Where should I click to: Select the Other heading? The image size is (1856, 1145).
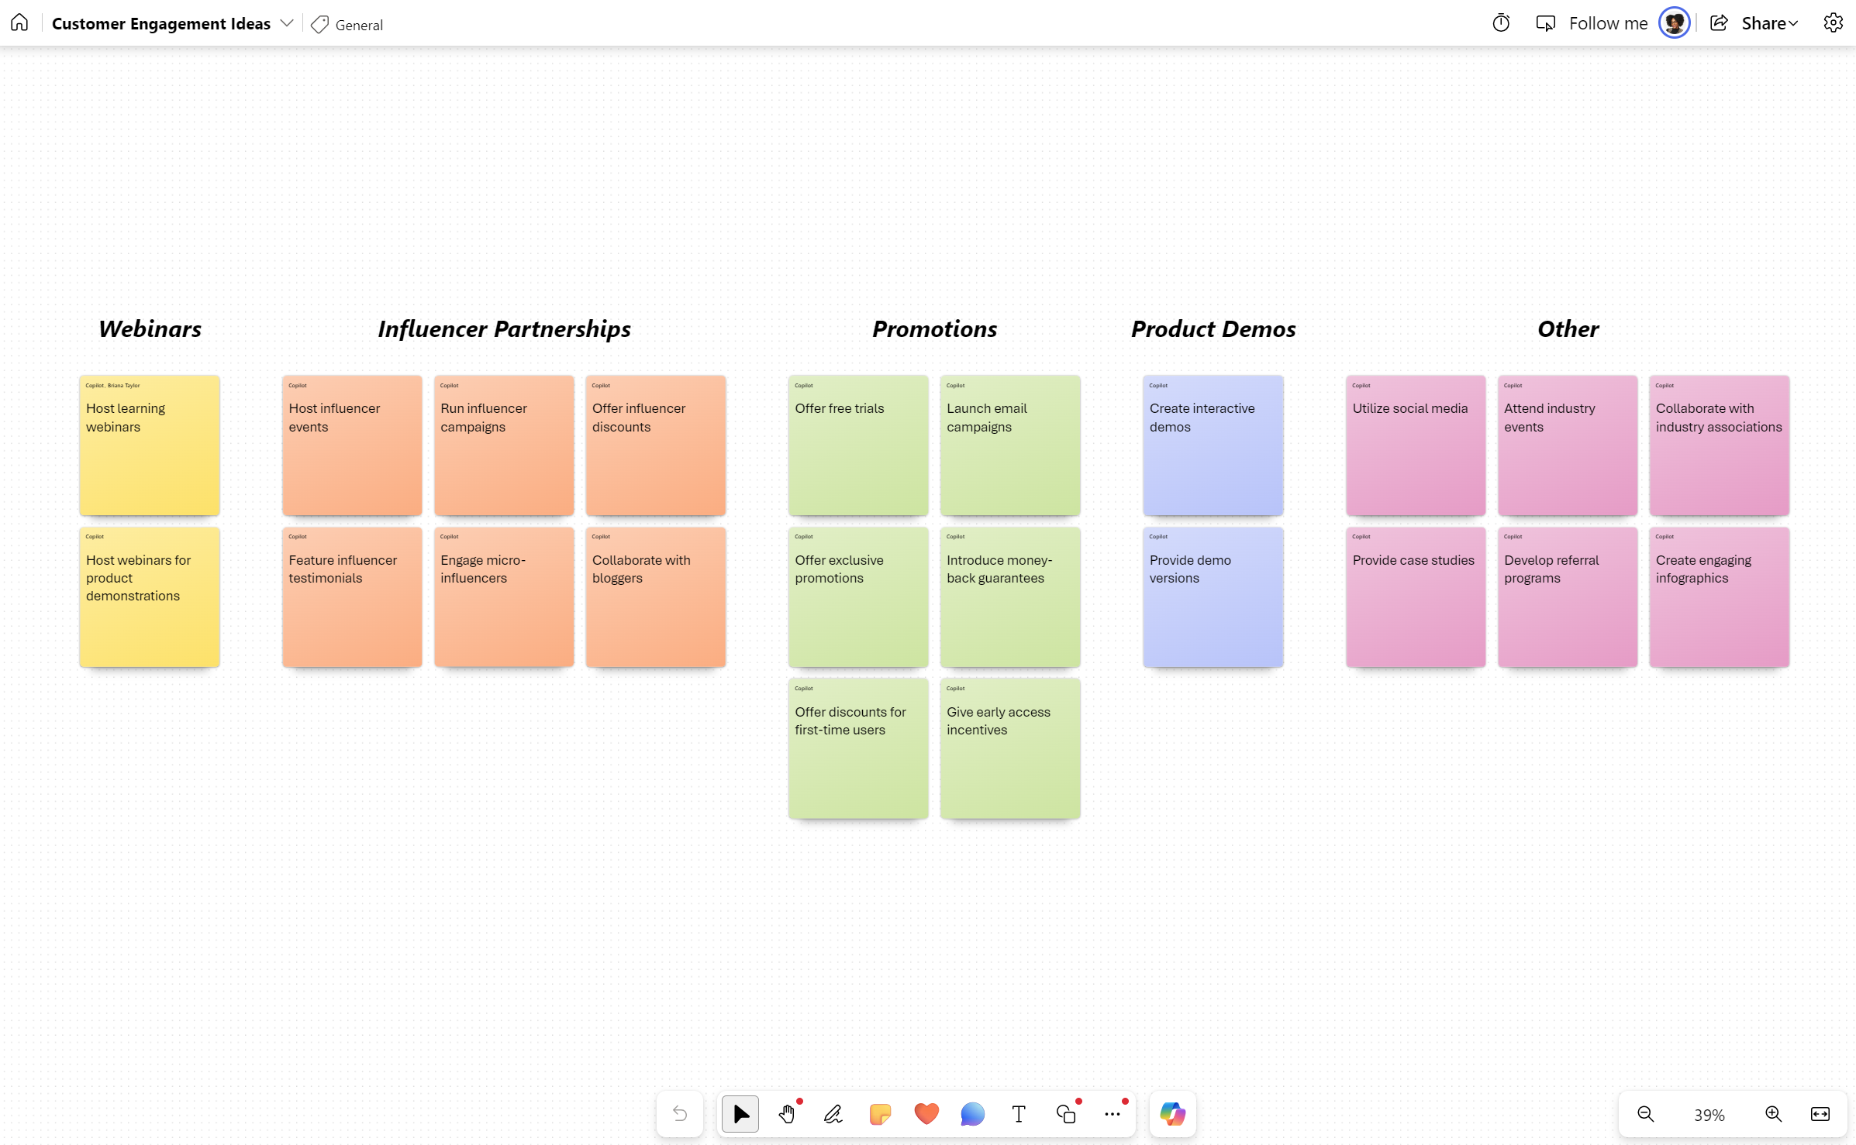pyautogui.click(x=1568, y=329)
